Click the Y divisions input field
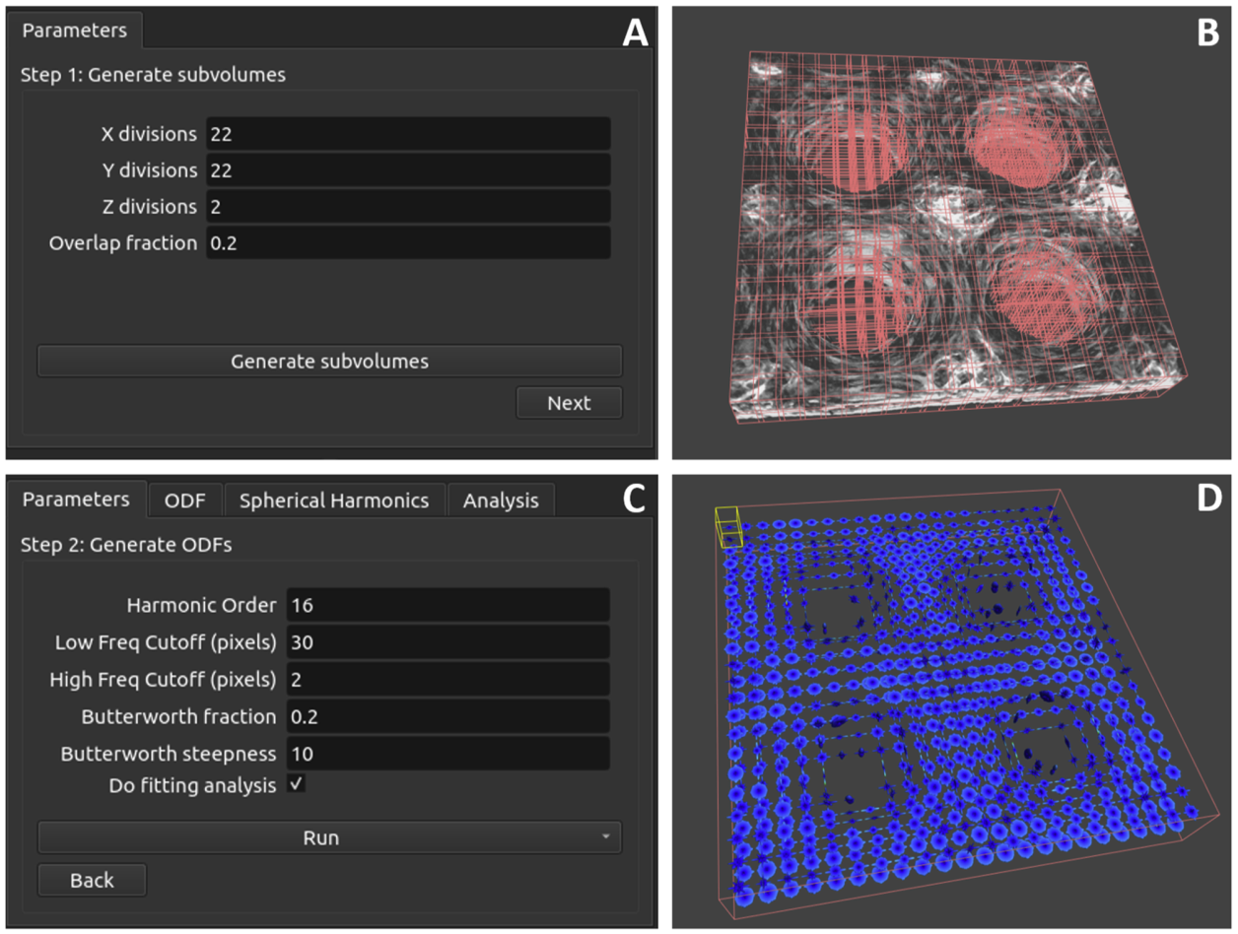This screenshot has height=934, width=1238. tap(408, 170)
